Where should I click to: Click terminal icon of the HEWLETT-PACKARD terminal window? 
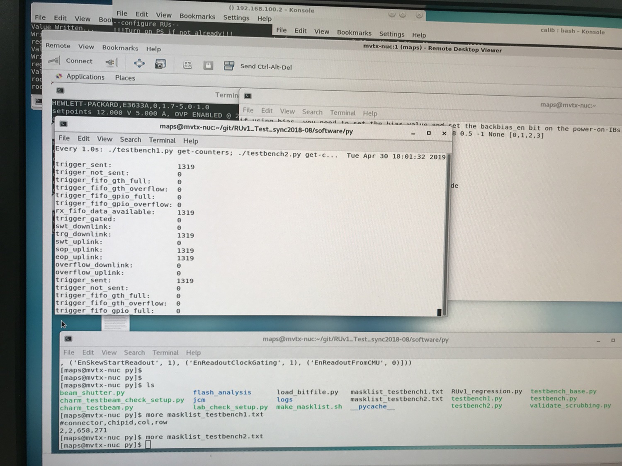click(60, 90)
